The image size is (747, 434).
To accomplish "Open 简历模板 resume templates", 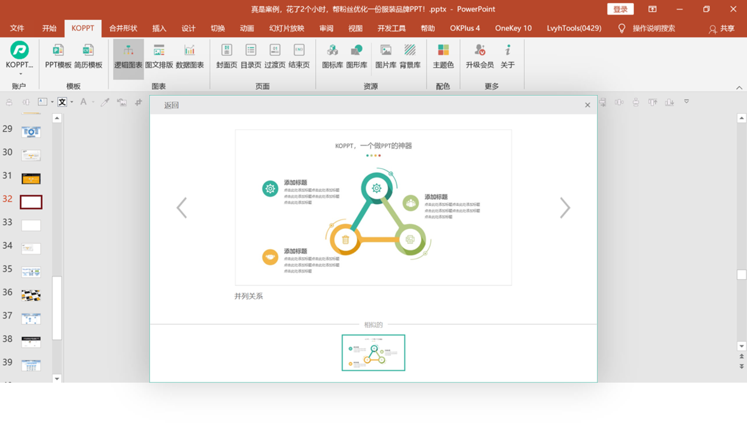I will tap(88, 57).
